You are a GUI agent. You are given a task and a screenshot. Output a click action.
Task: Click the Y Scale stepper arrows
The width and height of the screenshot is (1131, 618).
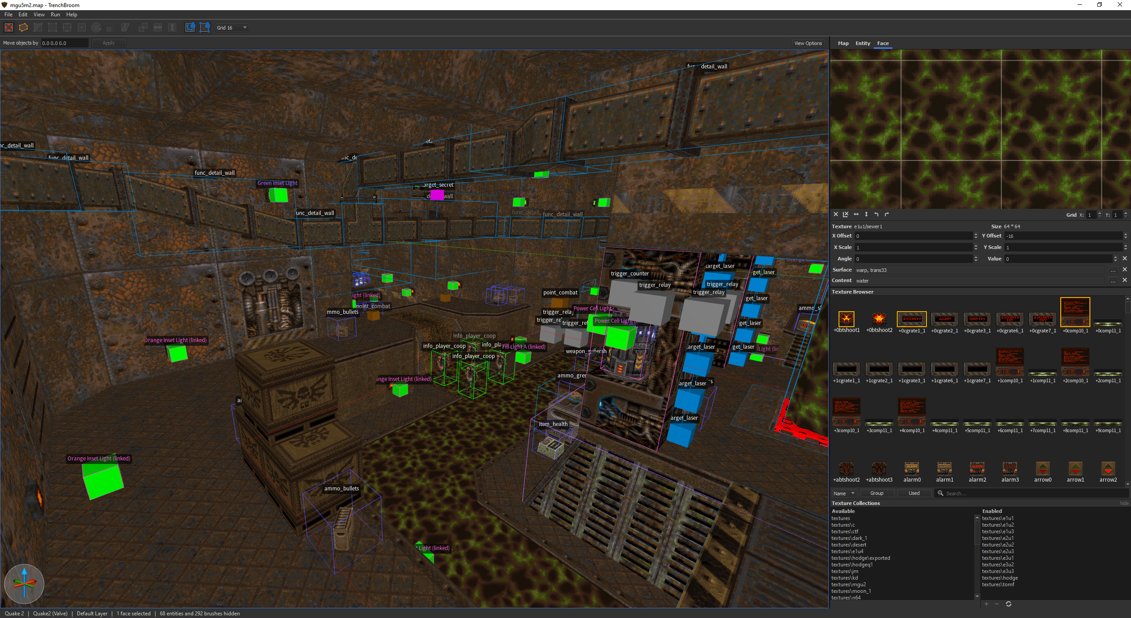click(x=1125, y=248)
